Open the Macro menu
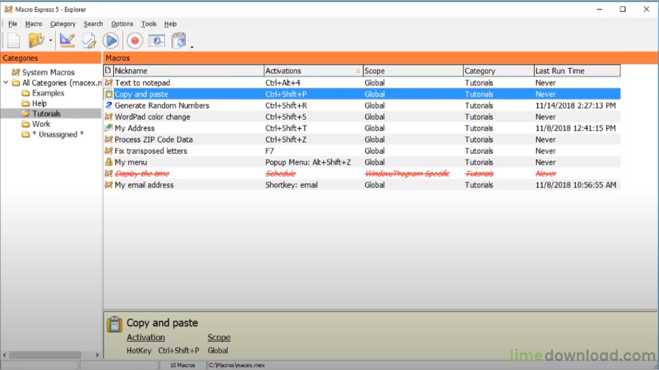This screenshot has width=659, height=370. 33,24
